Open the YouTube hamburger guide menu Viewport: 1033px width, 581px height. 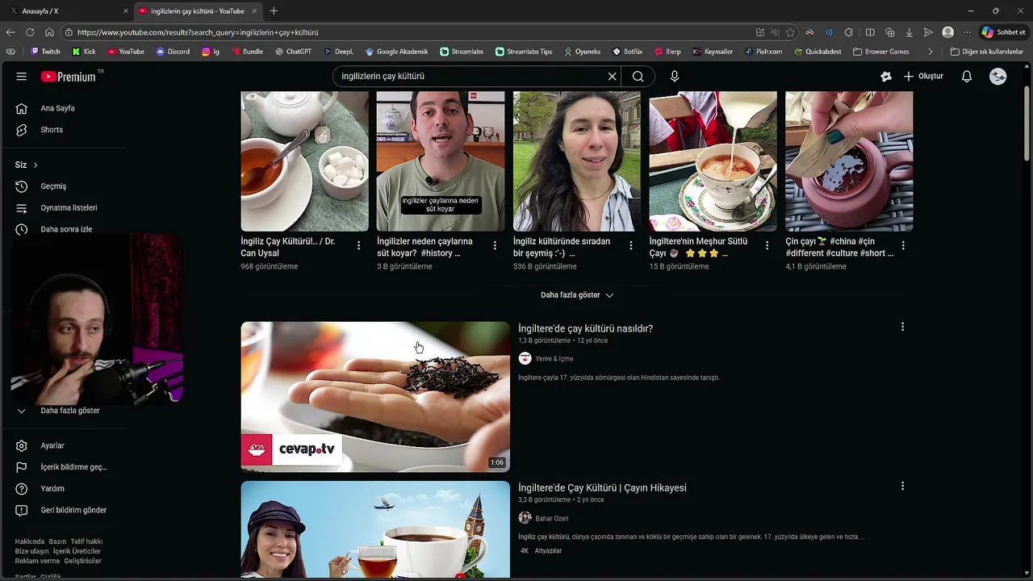[x=22, y=77]
